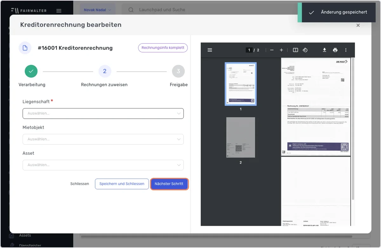Rotate the PDF document
The width and height of the screenshot is (381, 248).
(305, 50)
